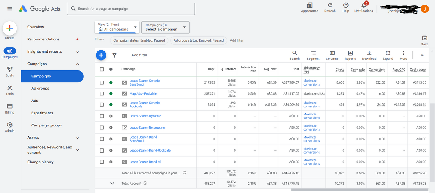This screenshot has width=435, height=193.
Task: Expand the Insights and reports section
Action: (x=53, y=51)
